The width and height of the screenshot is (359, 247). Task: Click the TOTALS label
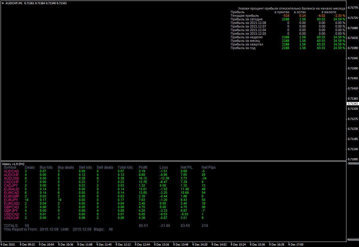[x=11, y=226]
